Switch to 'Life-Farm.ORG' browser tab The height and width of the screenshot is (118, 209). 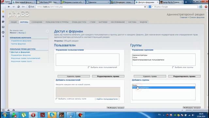(49, 2)
